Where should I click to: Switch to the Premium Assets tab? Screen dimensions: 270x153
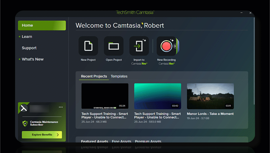pos(148,141)
